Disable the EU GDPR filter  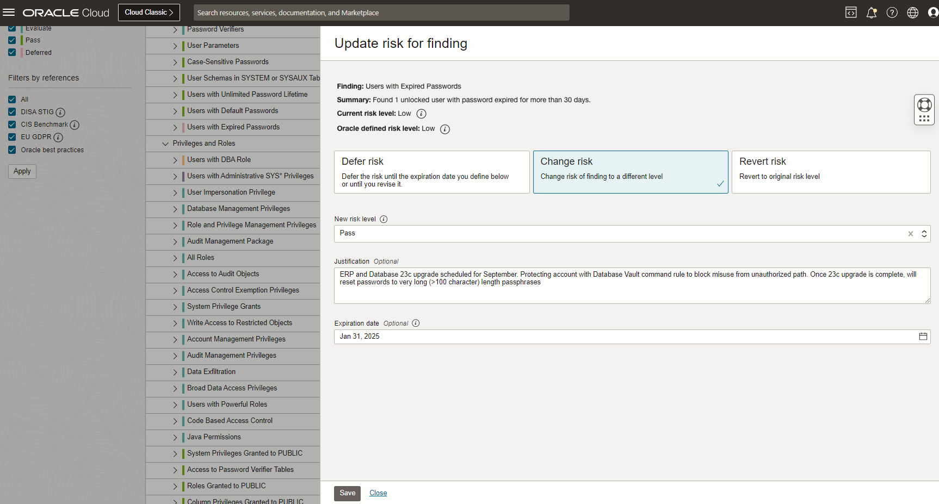coord(12,136)
